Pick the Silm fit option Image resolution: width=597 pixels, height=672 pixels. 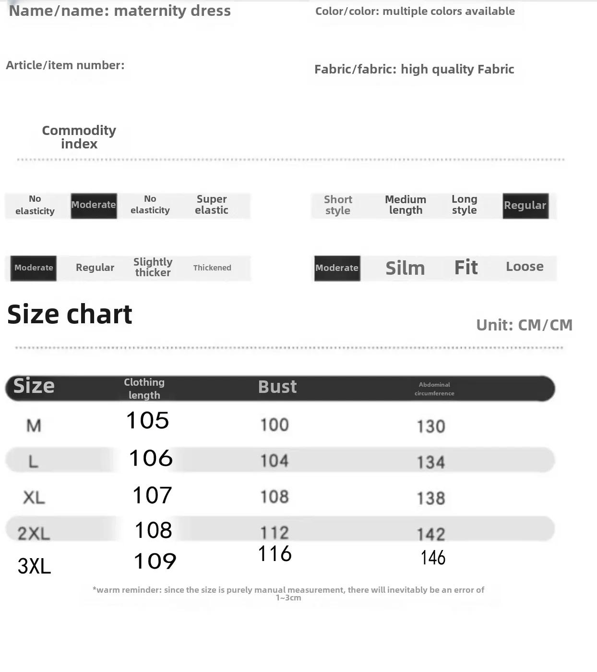pos(405,268)
